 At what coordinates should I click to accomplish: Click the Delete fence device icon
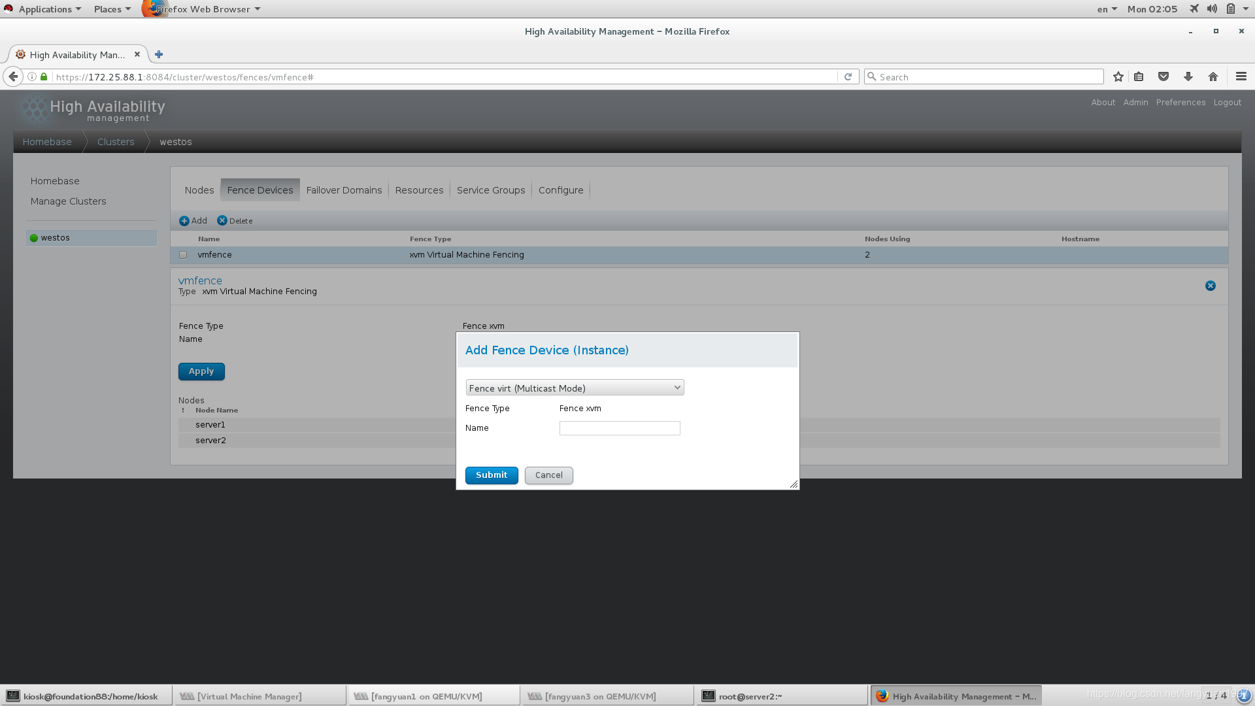click(x=222, y=221)
